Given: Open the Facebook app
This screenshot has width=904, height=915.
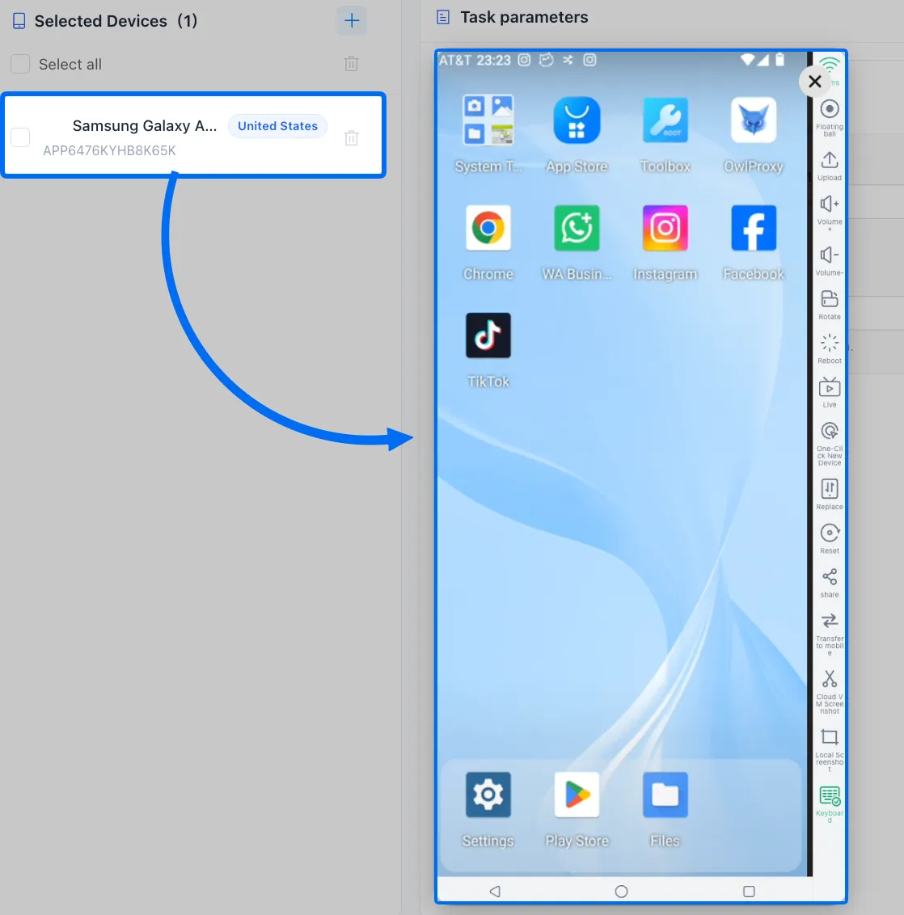Looking at the screenshot, I should (754, 228).
